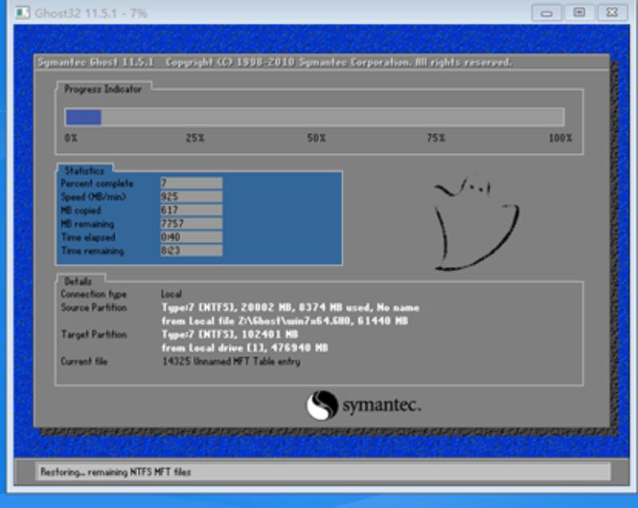Click the Progress Indicator group label
This screenshot has width=638, height=508.
(103, 89)
